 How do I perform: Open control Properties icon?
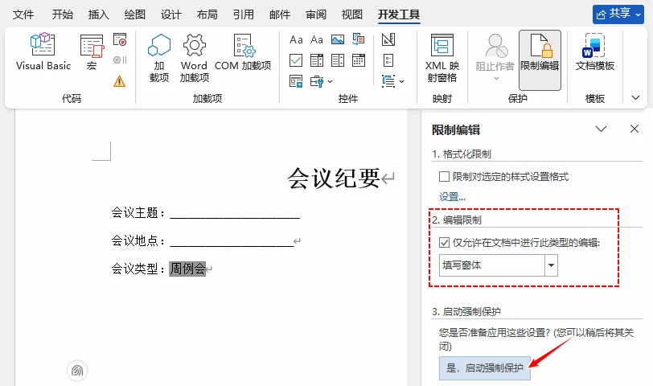pyautogui.click(x=388, y=60)
